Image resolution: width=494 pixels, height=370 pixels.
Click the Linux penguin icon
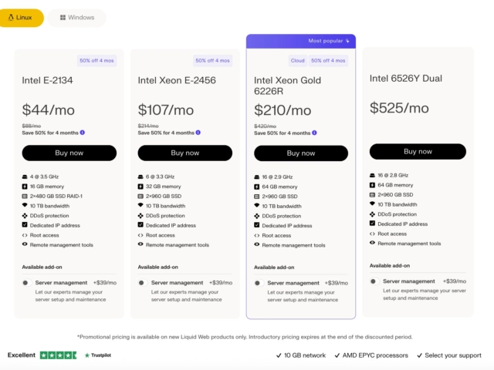(x=11, y=18)
